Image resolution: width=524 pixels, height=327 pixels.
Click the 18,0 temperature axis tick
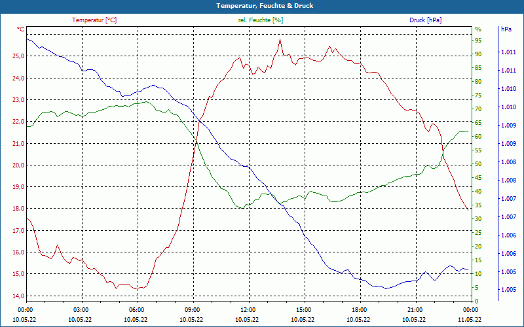(18, 209)
